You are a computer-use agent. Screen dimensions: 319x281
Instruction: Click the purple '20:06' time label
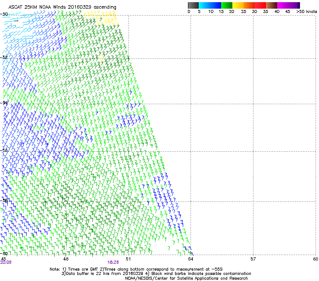[x=6, y=262]
